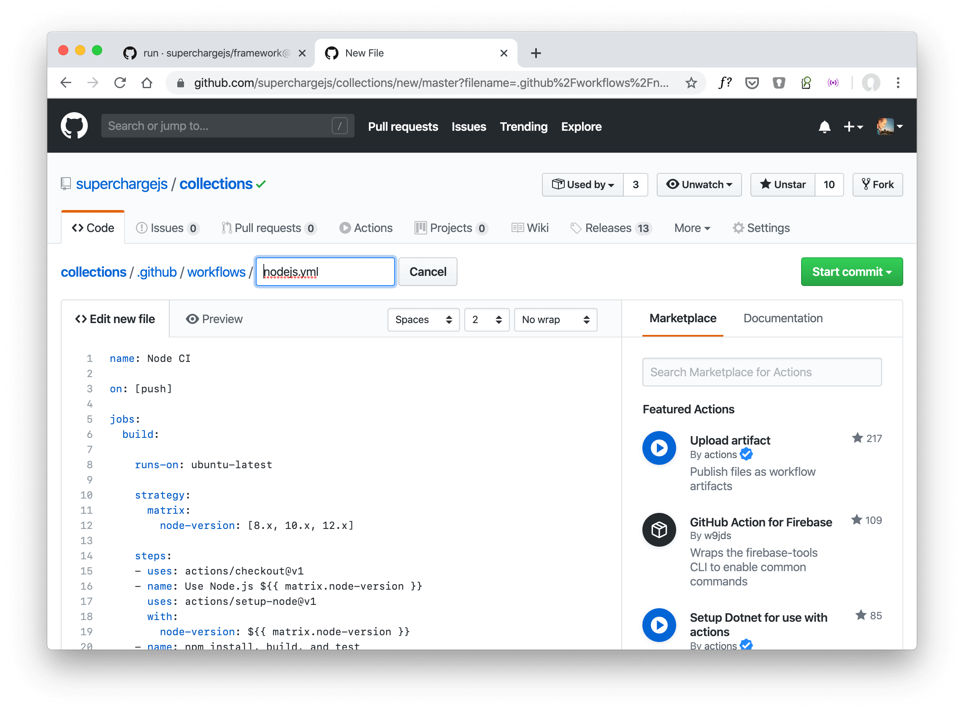This screenshot has height=712, width=964.
Task: Bookmark this page with the star icon
Action: click(692, 83)
